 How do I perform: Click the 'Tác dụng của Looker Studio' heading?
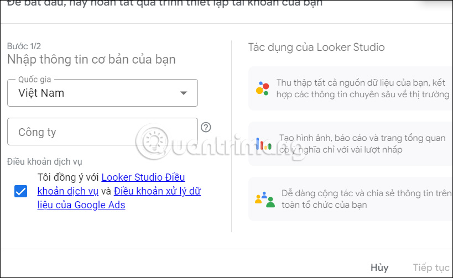316,47
